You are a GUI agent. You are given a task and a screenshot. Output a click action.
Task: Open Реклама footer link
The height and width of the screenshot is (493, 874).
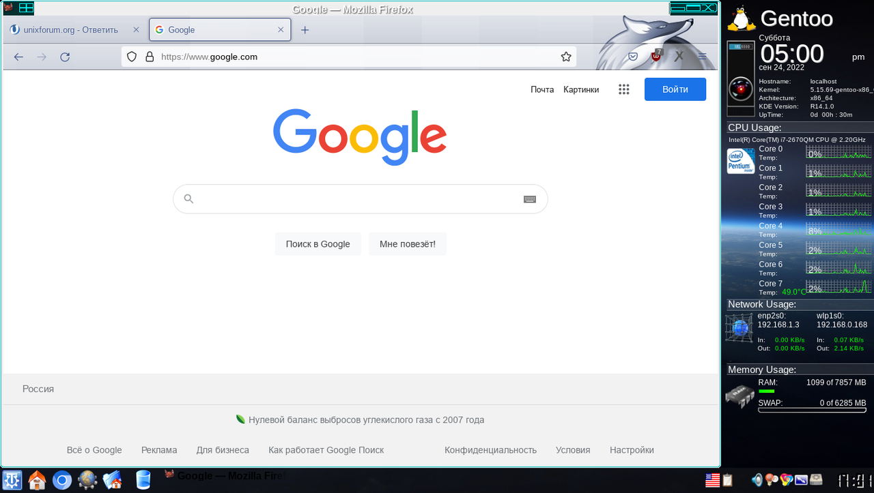pyautogui.click(x=159, y=450)
